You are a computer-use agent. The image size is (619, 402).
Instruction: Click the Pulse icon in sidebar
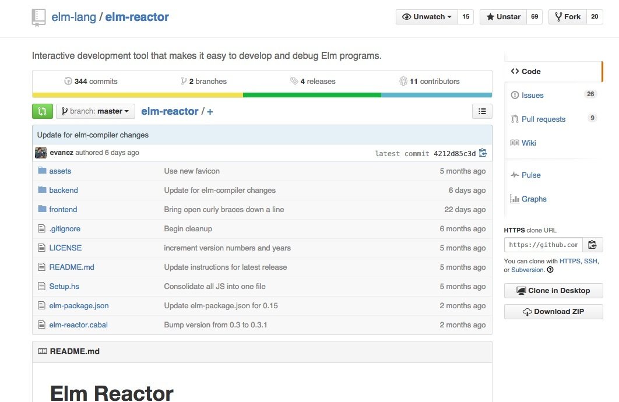pos(515,175)
